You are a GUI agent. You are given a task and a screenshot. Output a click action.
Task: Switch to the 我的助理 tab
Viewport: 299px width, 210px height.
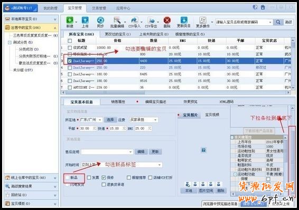coord(50,8)
